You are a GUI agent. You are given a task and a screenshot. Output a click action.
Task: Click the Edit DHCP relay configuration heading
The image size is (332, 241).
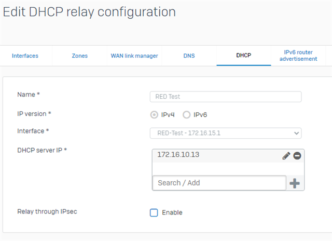tap(89, 12)
